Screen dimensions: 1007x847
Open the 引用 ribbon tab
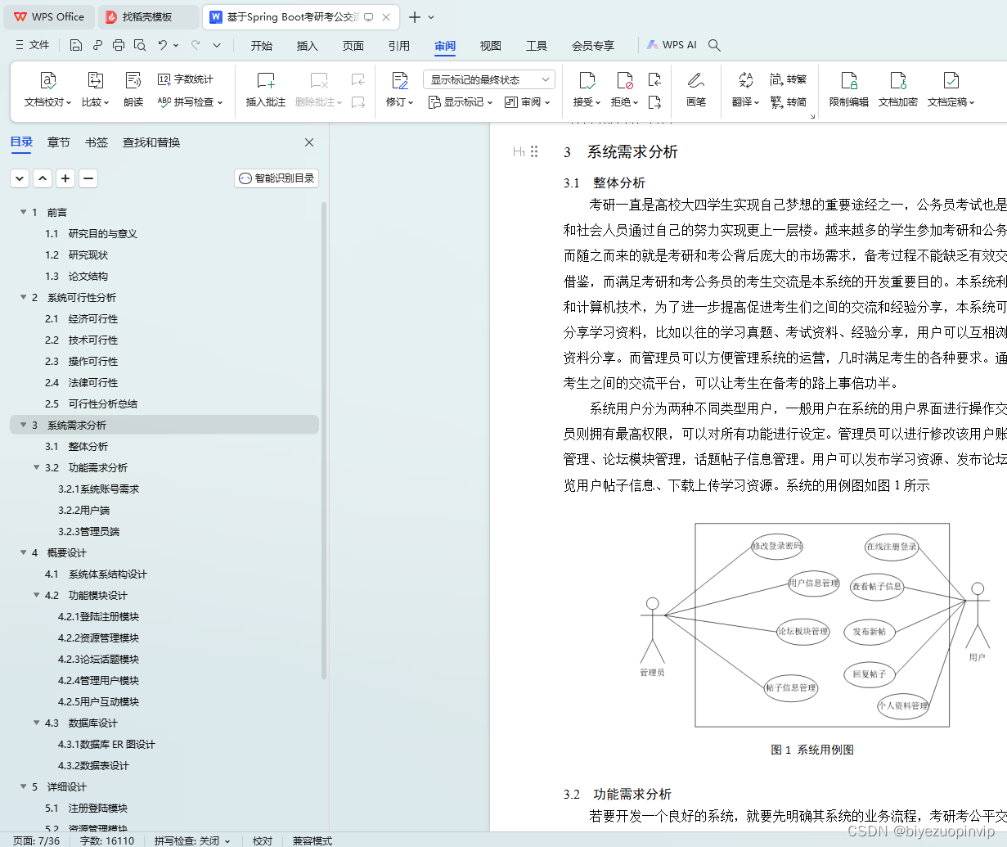(399, 46)
